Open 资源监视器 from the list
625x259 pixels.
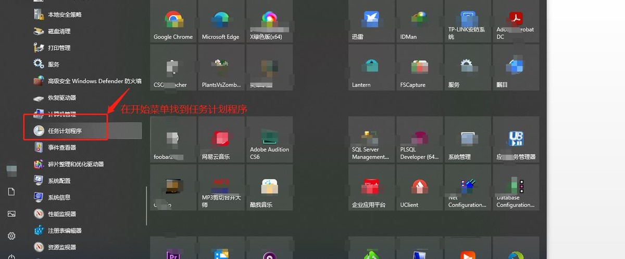click(x=83, y=247)
